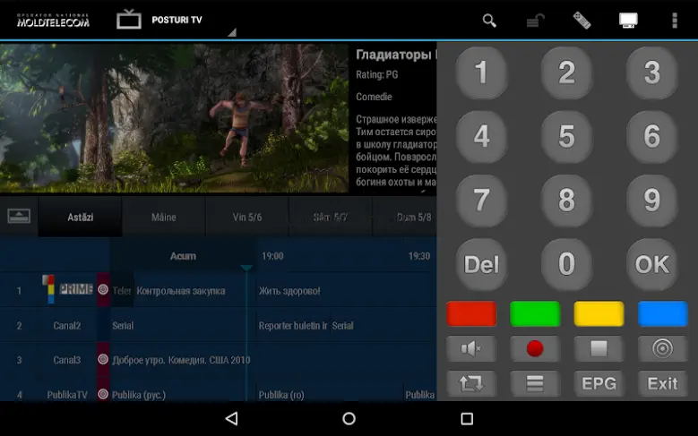Screen dimensions: 698x436
Task: Mute sound with the speaker button
Action: coord(471,348)
